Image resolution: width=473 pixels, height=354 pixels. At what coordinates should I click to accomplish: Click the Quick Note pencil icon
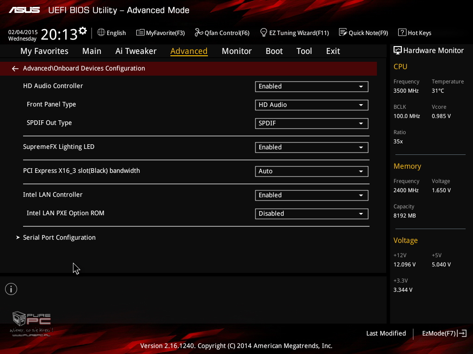343,32
